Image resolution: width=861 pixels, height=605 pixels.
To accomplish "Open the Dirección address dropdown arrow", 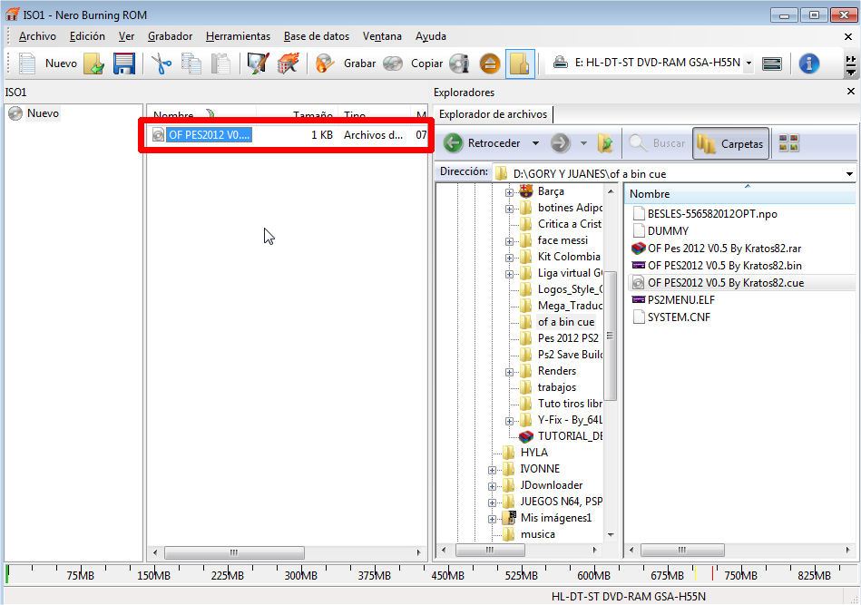I will pyautogui.click(x=849, y=174).
